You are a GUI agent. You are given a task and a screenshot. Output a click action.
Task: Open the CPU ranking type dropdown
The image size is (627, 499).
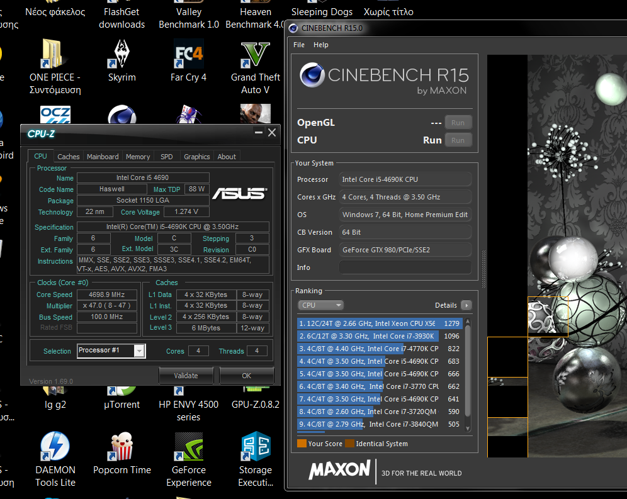pyautogui.click(x=320, y=305)
